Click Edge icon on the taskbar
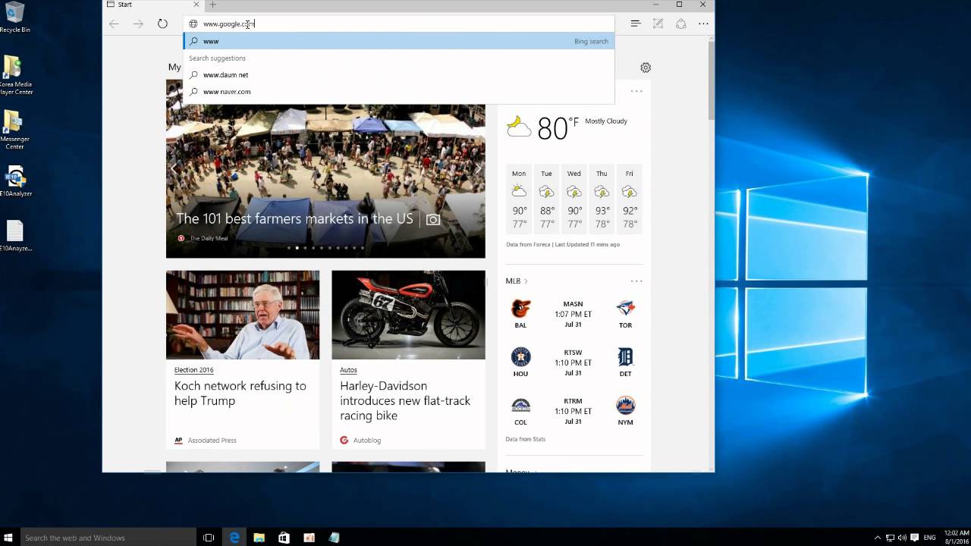Screen dimensions: 971x546 click(234, 538)
